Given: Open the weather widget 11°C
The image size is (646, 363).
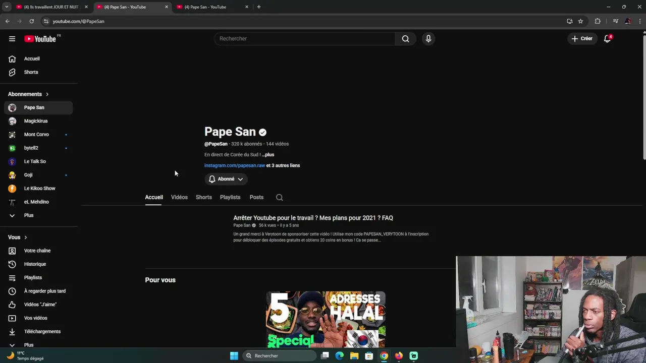Looking at the screenshot, I should tap(25, 356).
